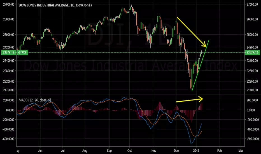Select the green 23879.12 price tag on left axis
The height and width of the screenshot is (154, 261).
coord(9,52)
